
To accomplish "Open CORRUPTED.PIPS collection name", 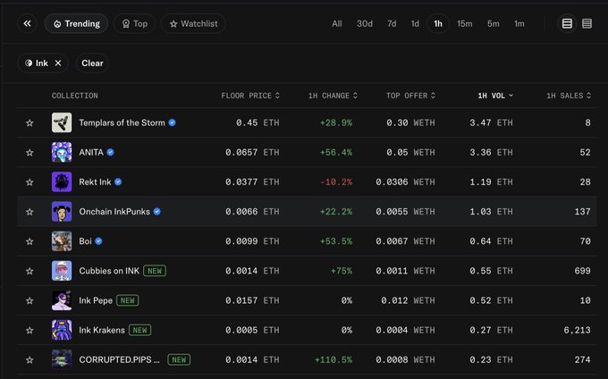I will click(120, 359).
